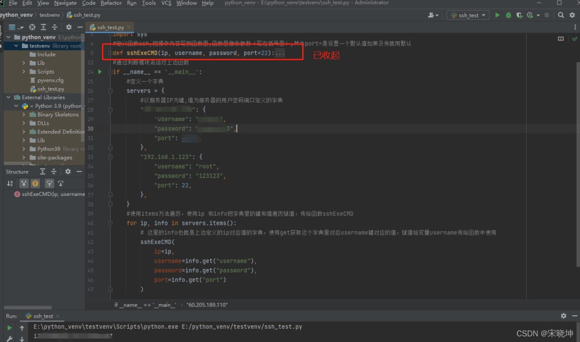Viewport: 580px width, 342px height.
Task: Run ssh_test with the green play button
Action: pyautogui.click(x=497, y=15)
